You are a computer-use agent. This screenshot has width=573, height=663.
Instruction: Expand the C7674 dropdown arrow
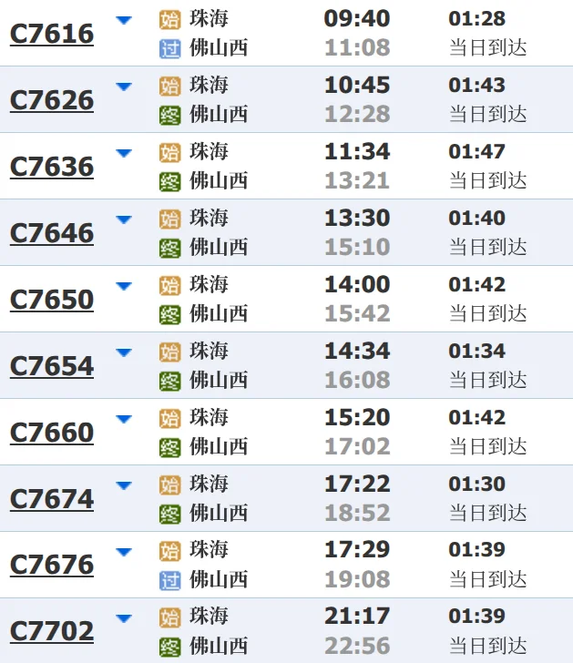point(124,485)
